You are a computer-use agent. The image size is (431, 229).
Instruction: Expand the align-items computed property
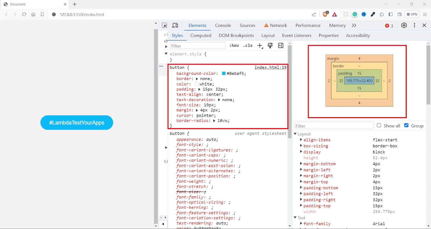click(x=301, y=140)
